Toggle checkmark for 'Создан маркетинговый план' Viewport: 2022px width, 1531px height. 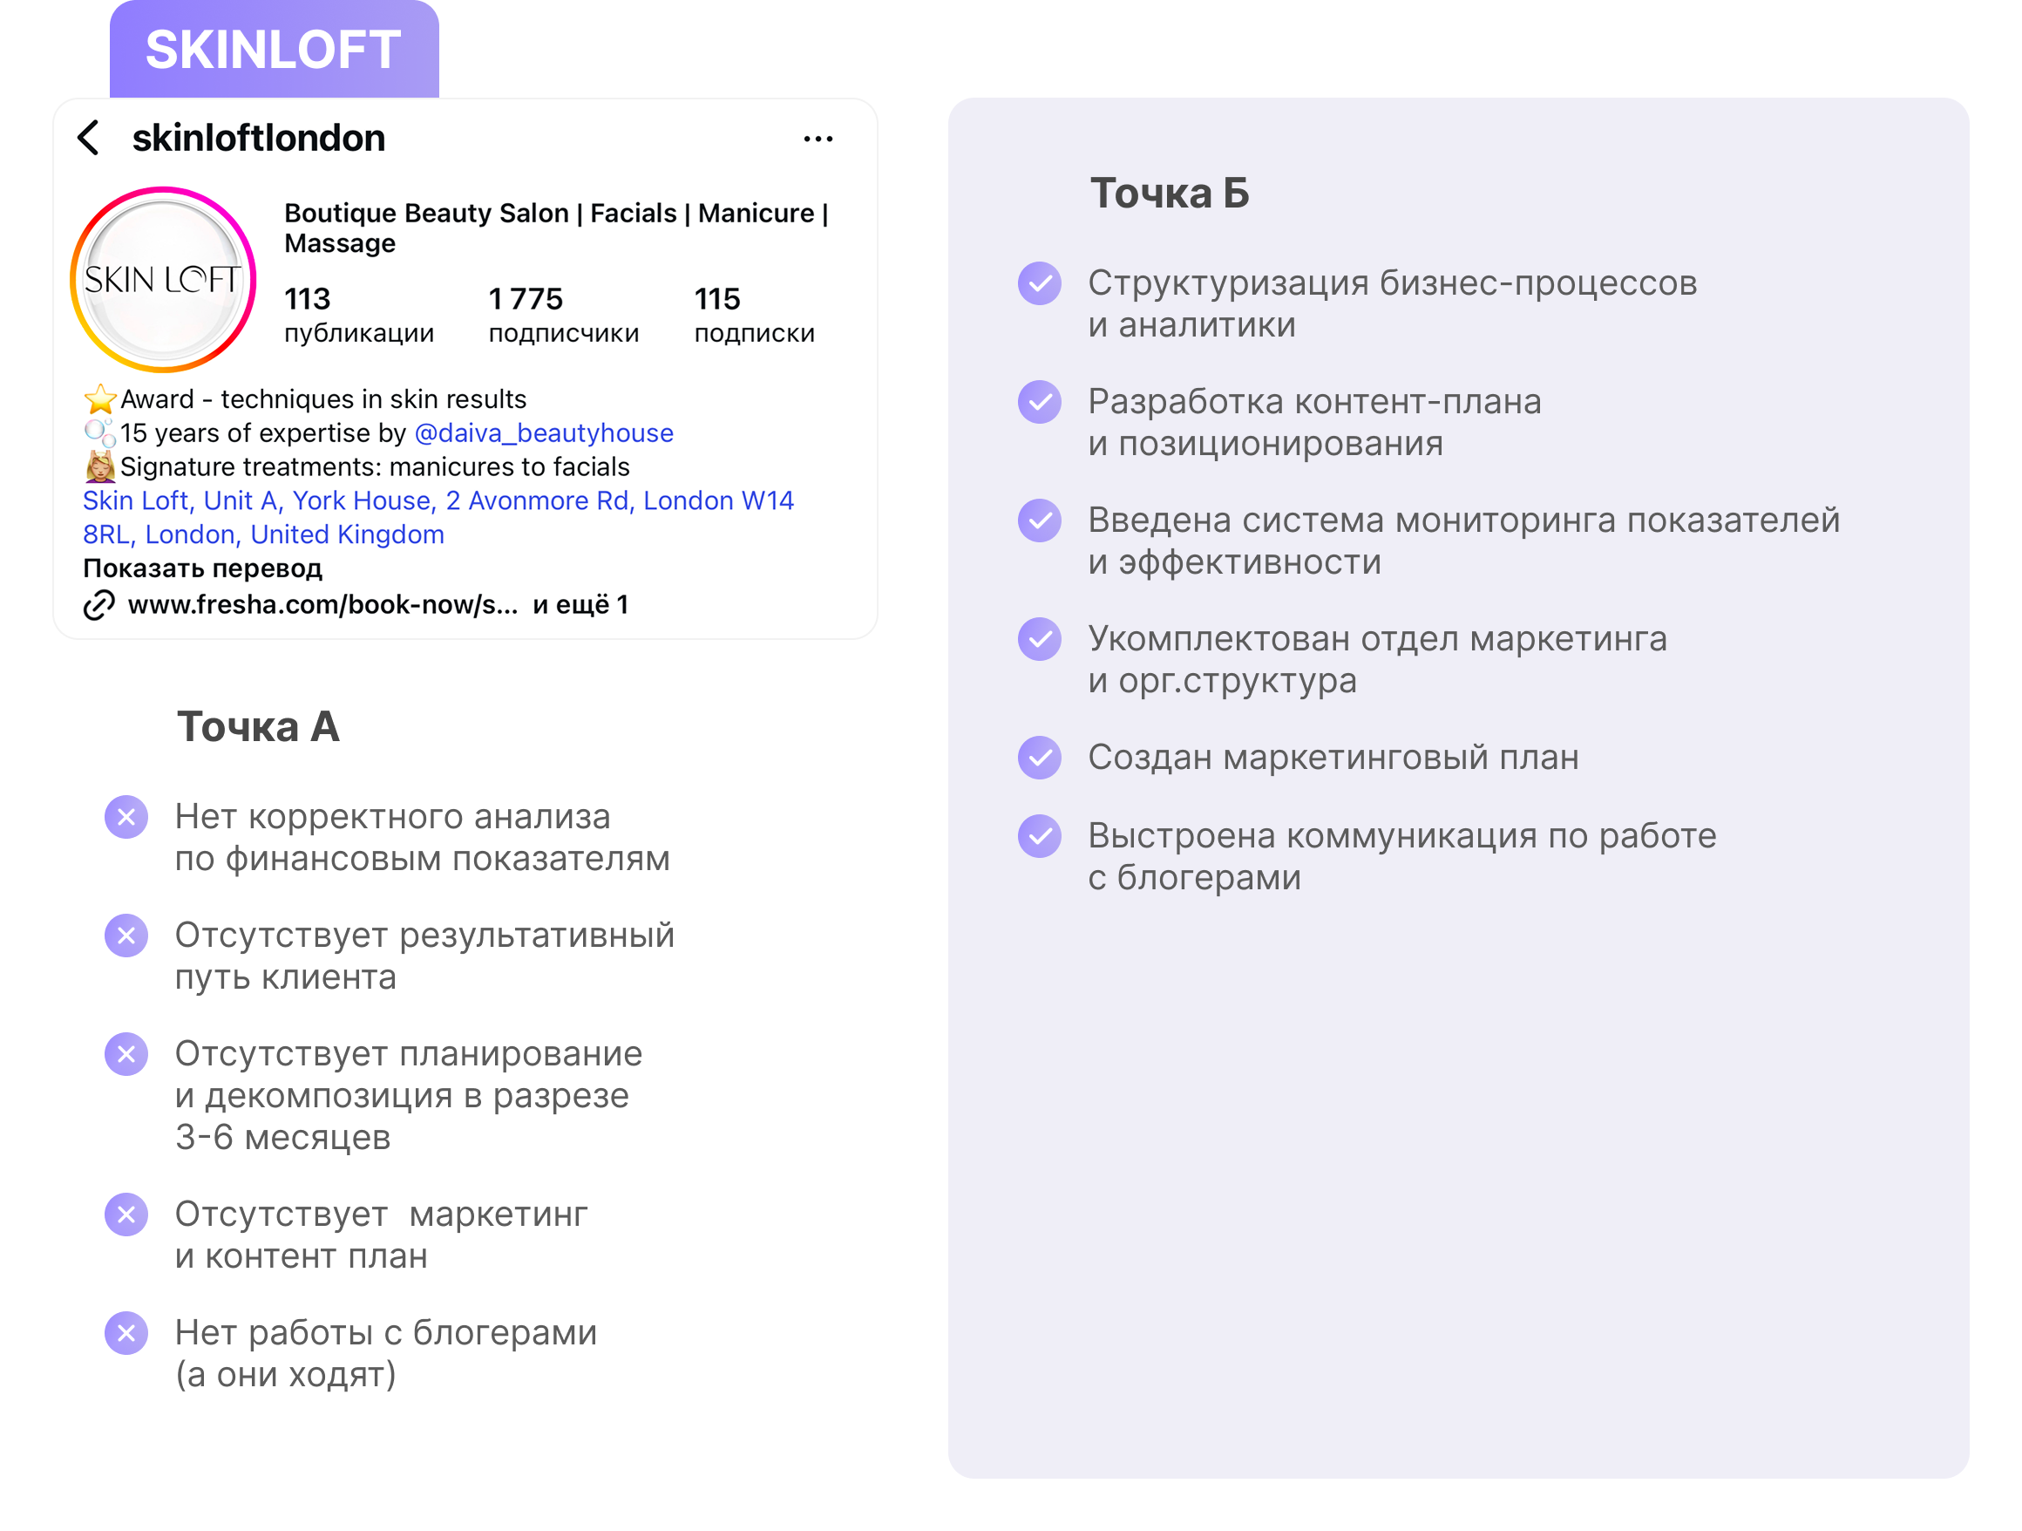click(x=1040, y=758)
